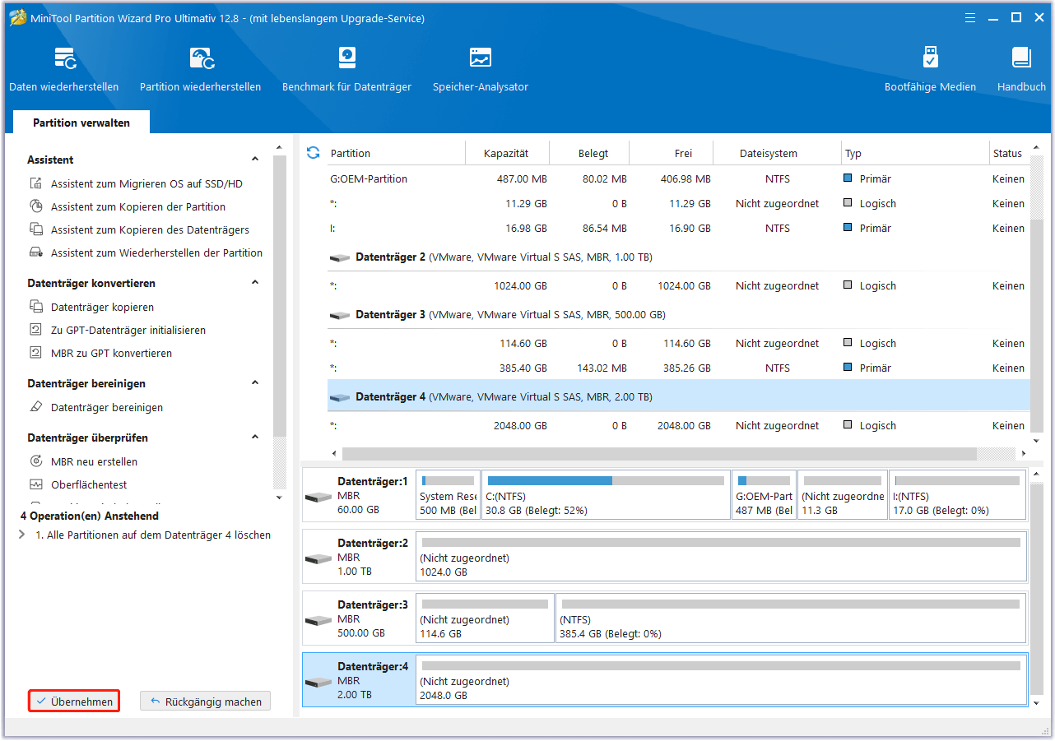This screenshot has height=741, width=1055.
Task: Select Datenträger:3 in disk map
Action: click(x=359, y=618)
